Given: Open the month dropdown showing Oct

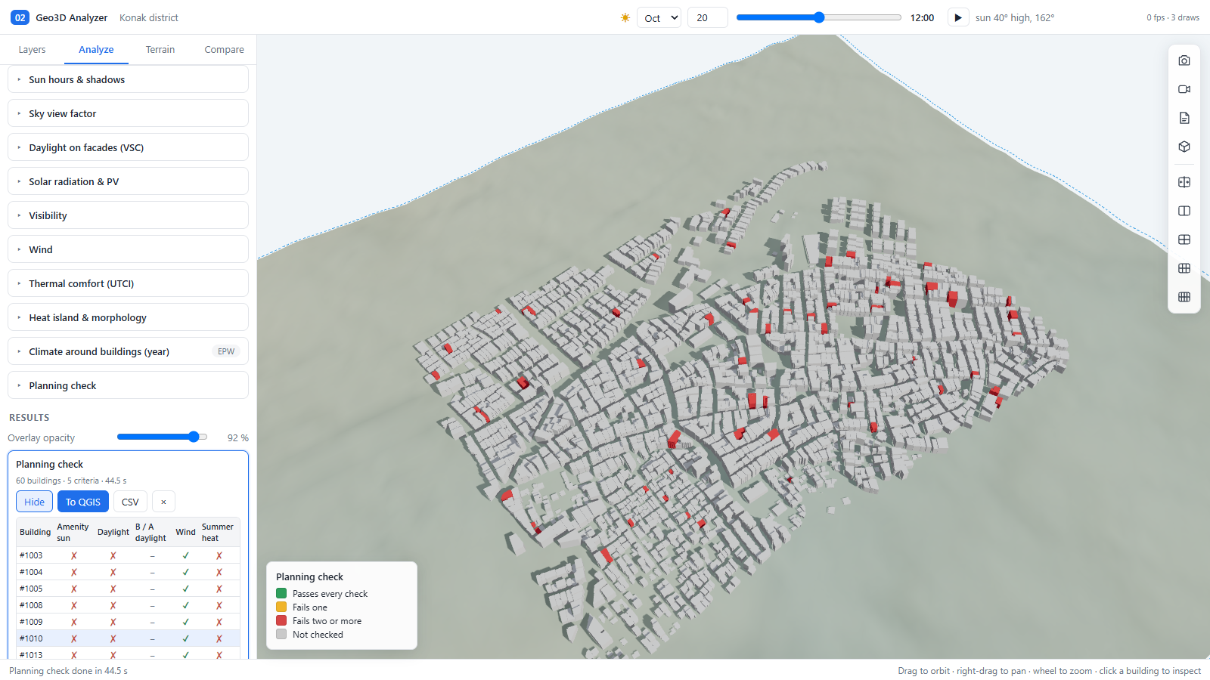Looking at the screenshot, I should [x=659, y=17].
